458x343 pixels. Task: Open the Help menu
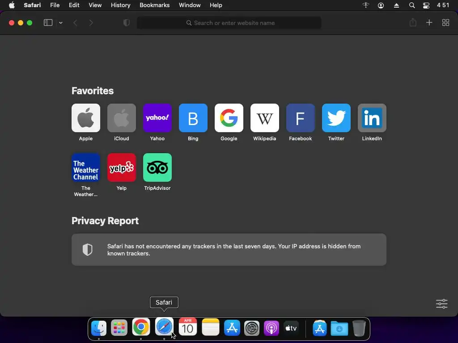tap(216, 5)
